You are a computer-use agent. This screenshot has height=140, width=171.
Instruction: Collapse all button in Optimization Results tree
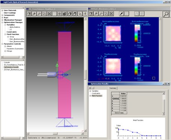tap(93, 88)
